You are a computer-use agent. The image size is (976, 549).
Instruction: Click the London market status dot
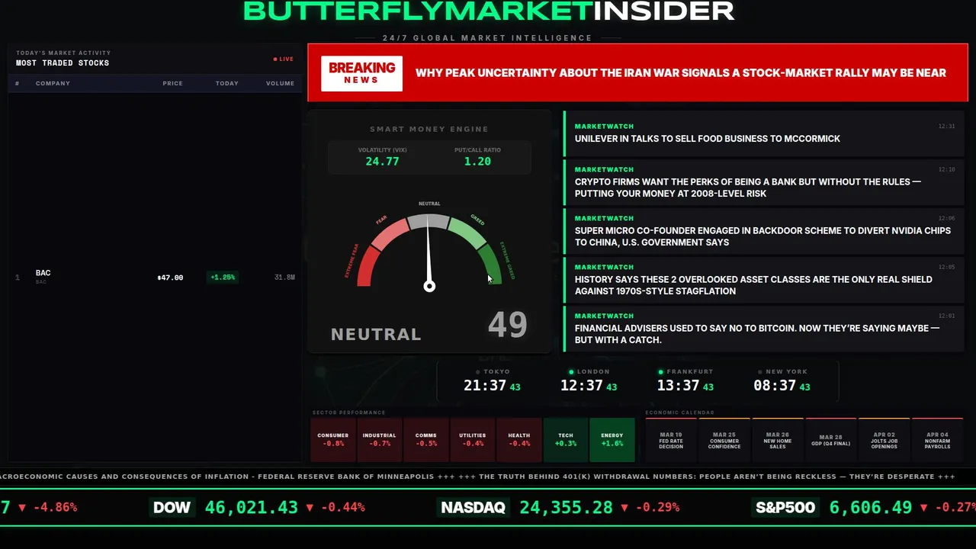click(573, 372)
